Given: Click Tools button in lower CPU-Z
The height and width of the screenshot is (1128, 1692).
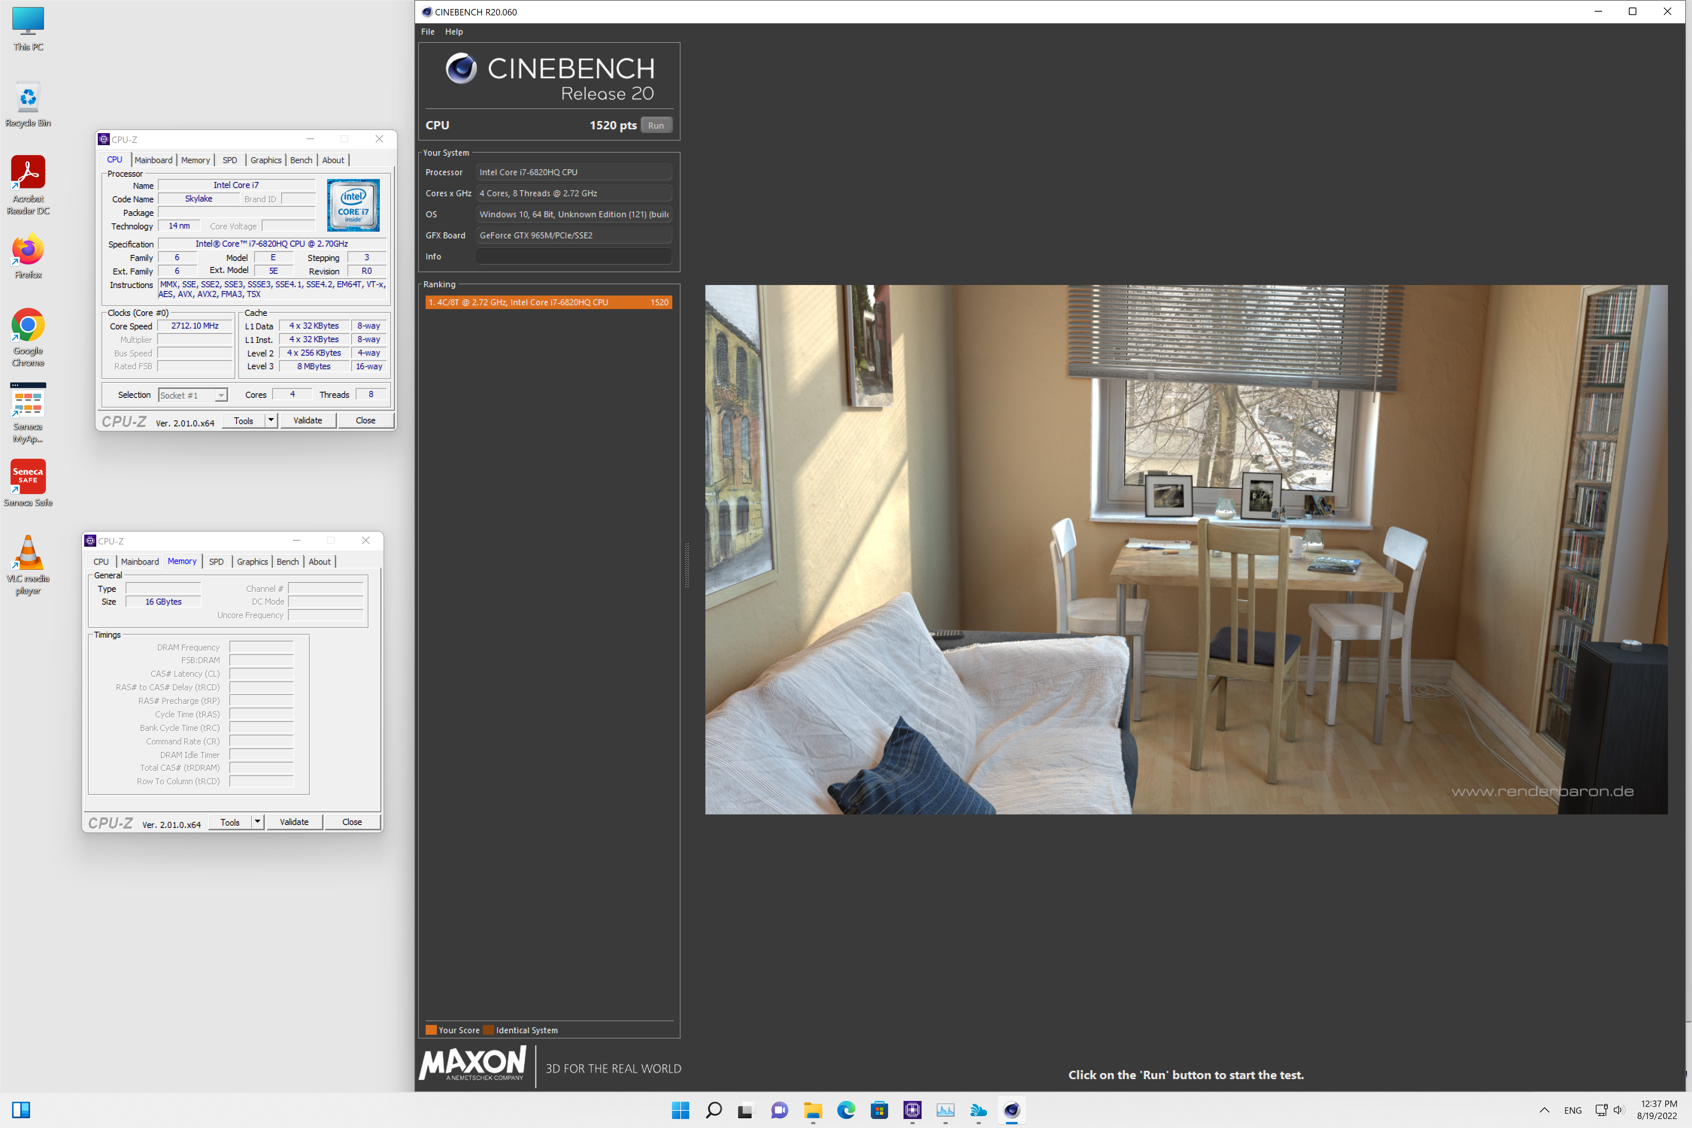Looking at the screenshot, I should tap(229, 822).
